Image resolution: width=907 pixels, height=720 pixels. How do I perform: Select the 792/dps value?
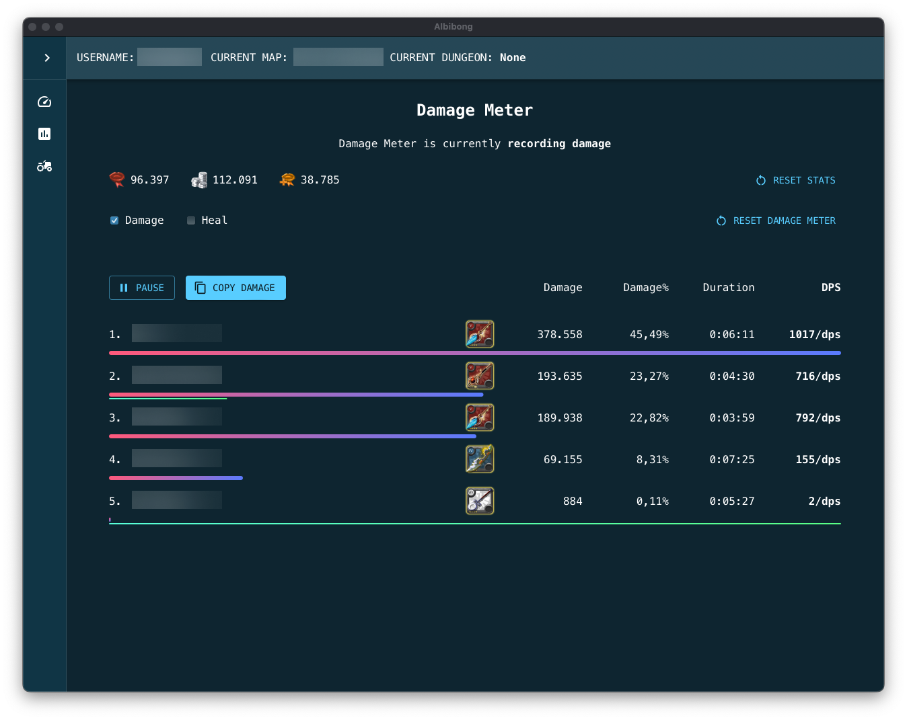818,418
